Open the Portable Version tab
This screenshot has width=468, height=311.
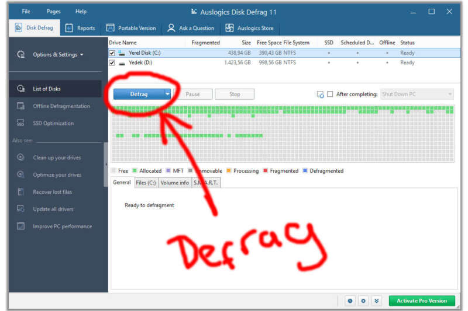pyautogui.click(x=131, y=28)
